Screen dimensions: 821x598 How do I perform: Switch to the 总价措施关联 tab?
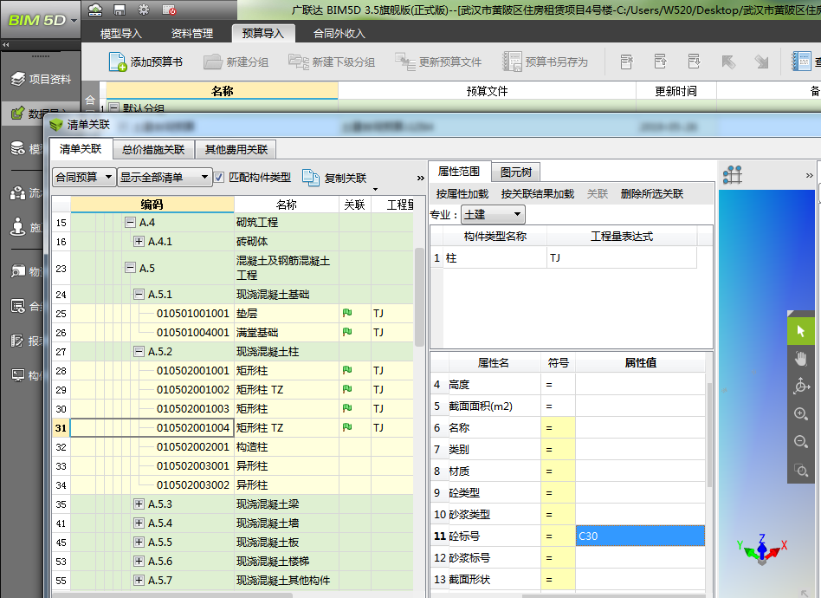[x=153, y=149]
